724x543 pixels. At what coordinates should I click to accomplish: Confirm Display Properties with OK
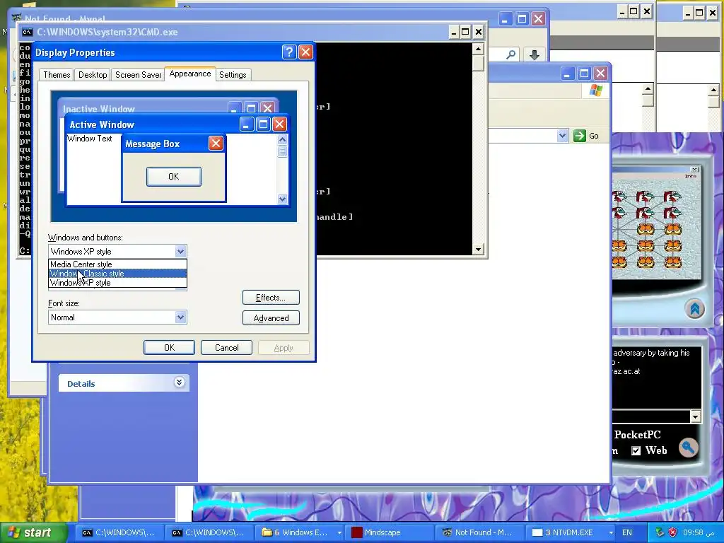pos(169,348)
